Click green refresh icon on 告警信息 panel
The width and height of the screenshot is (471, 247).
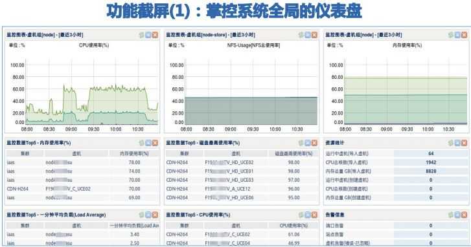point(450,215)
